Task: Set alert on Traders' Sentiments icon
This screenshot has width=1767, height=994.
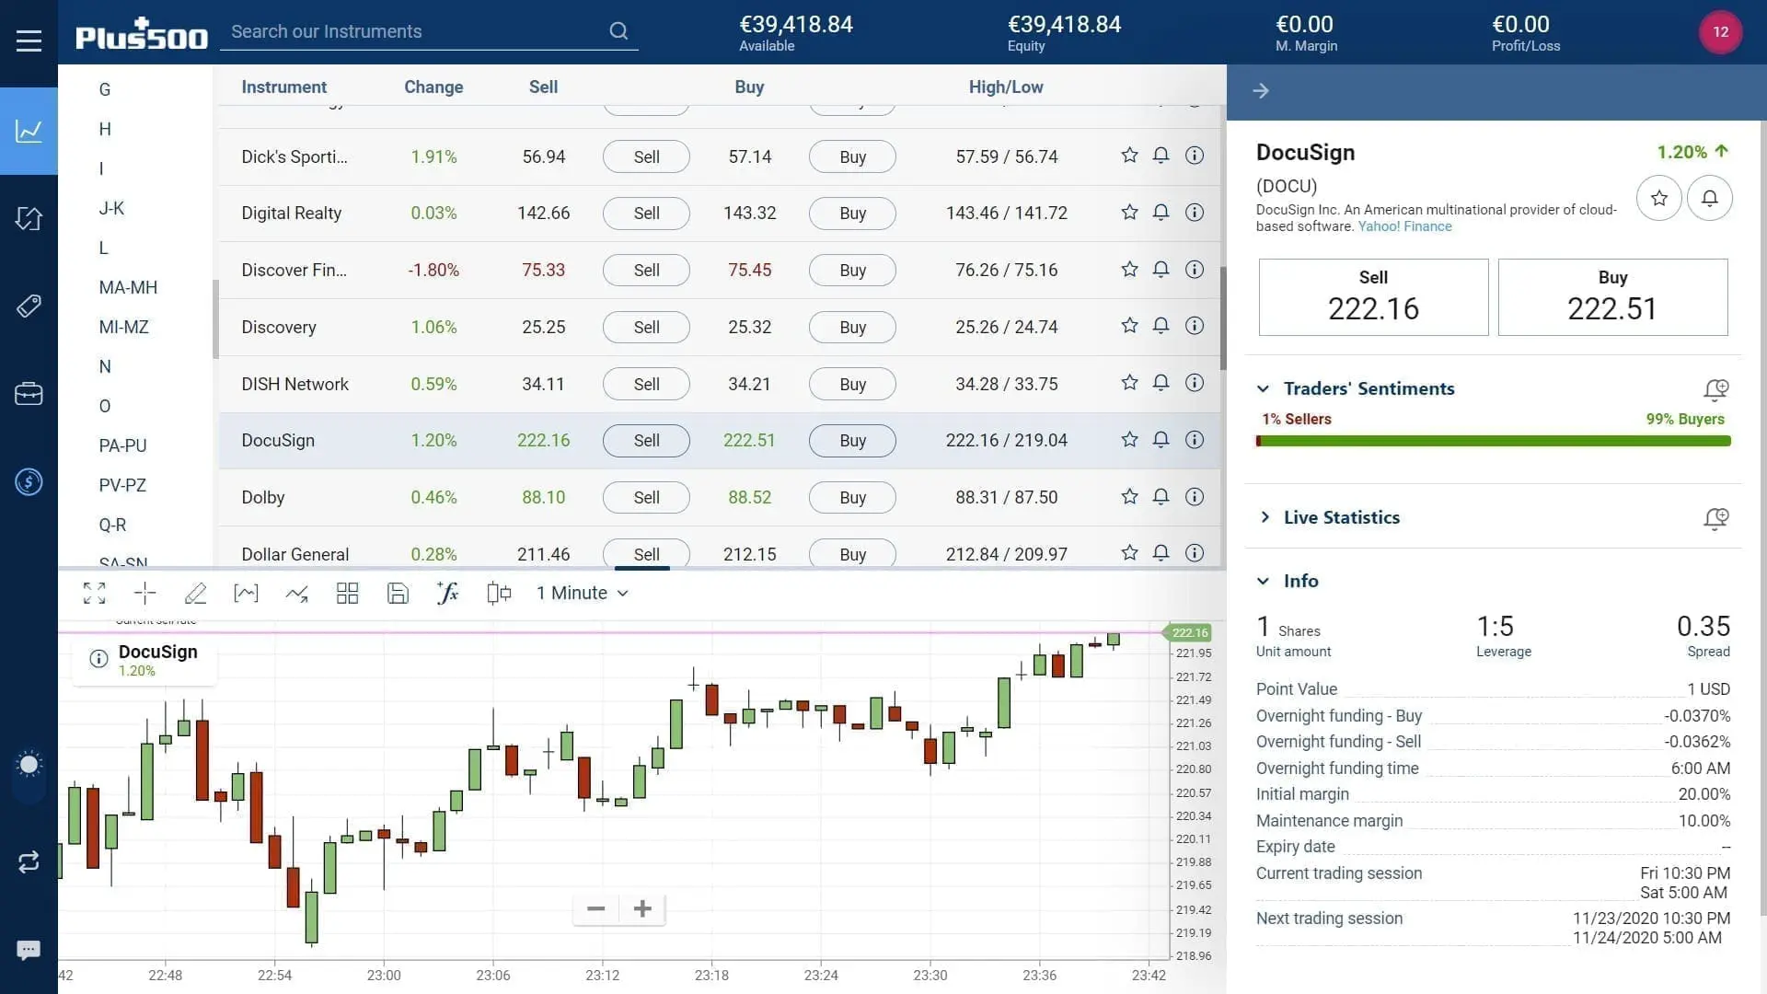Action: click(1715, 389)
